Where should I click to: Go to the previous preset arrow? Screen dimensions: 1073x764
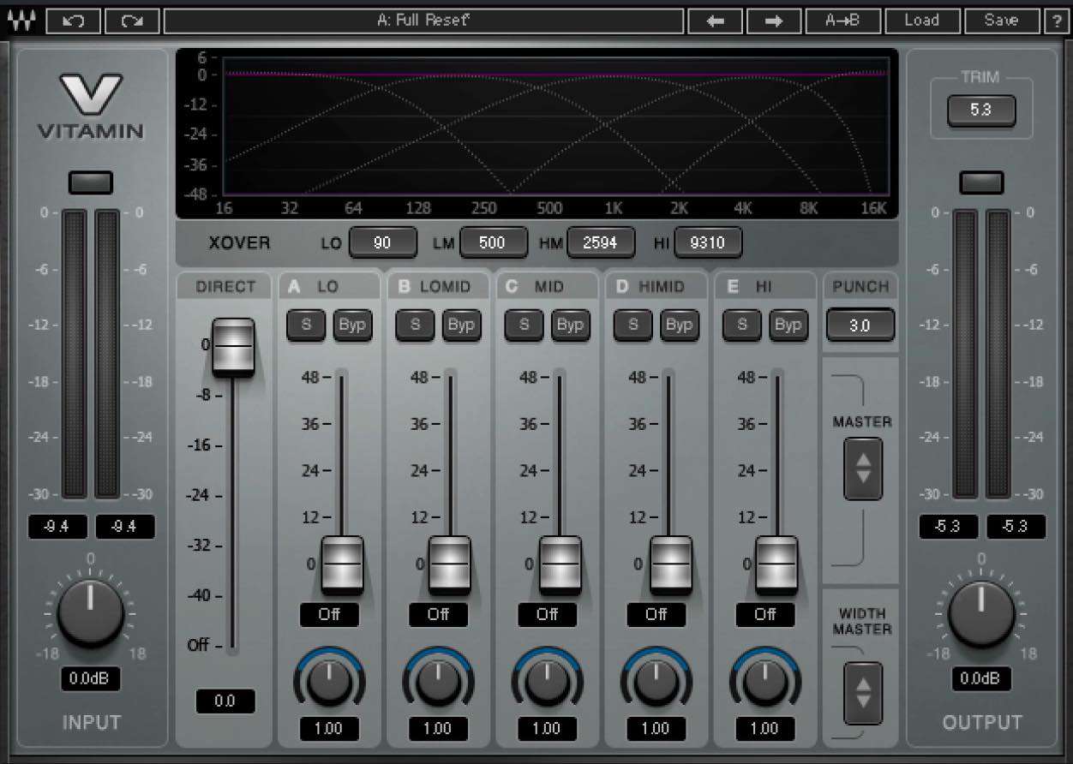coord(716,21)
